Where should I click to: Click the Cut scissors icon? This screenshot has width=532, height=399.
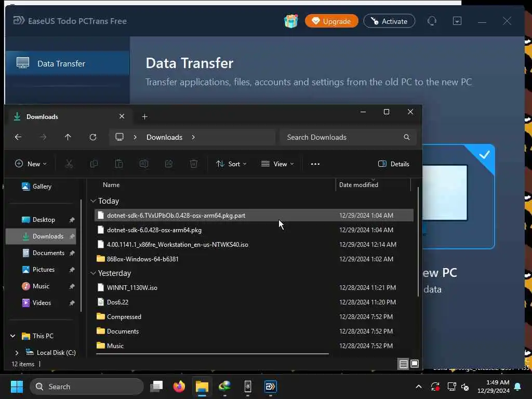click(x=69, y=164)
